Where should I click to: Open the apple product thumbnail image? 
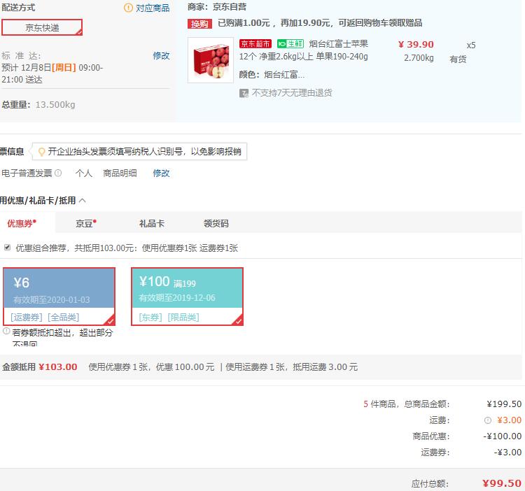pyautogui.click(x=211, y=60)
